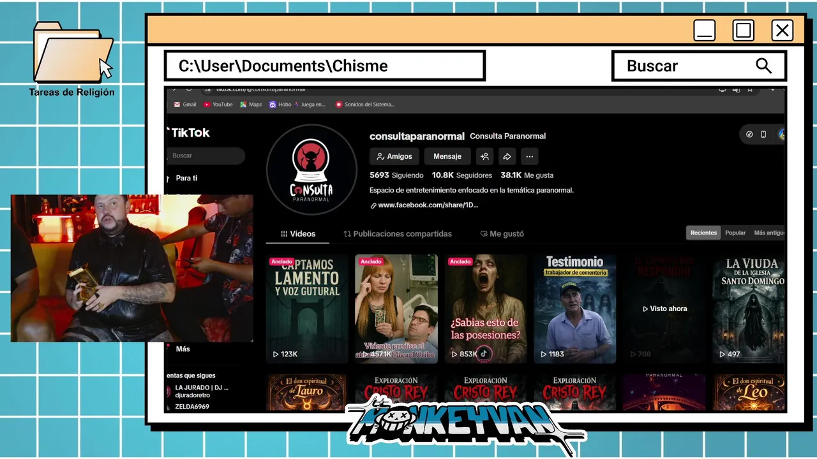The image size is (817, 459).
Task: Click the consultaparanormal username heading
Action: click(x=417, y=136)
